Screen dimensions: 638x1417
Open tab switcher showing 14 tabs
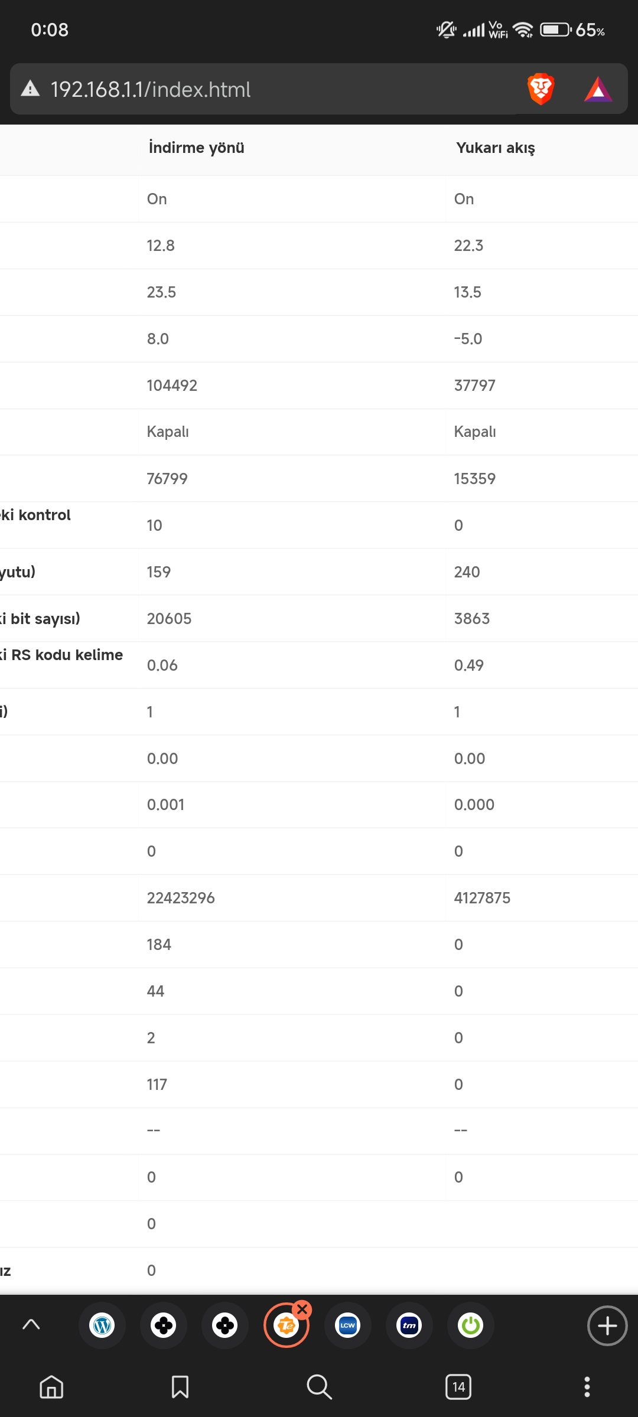coord(458,1387)
